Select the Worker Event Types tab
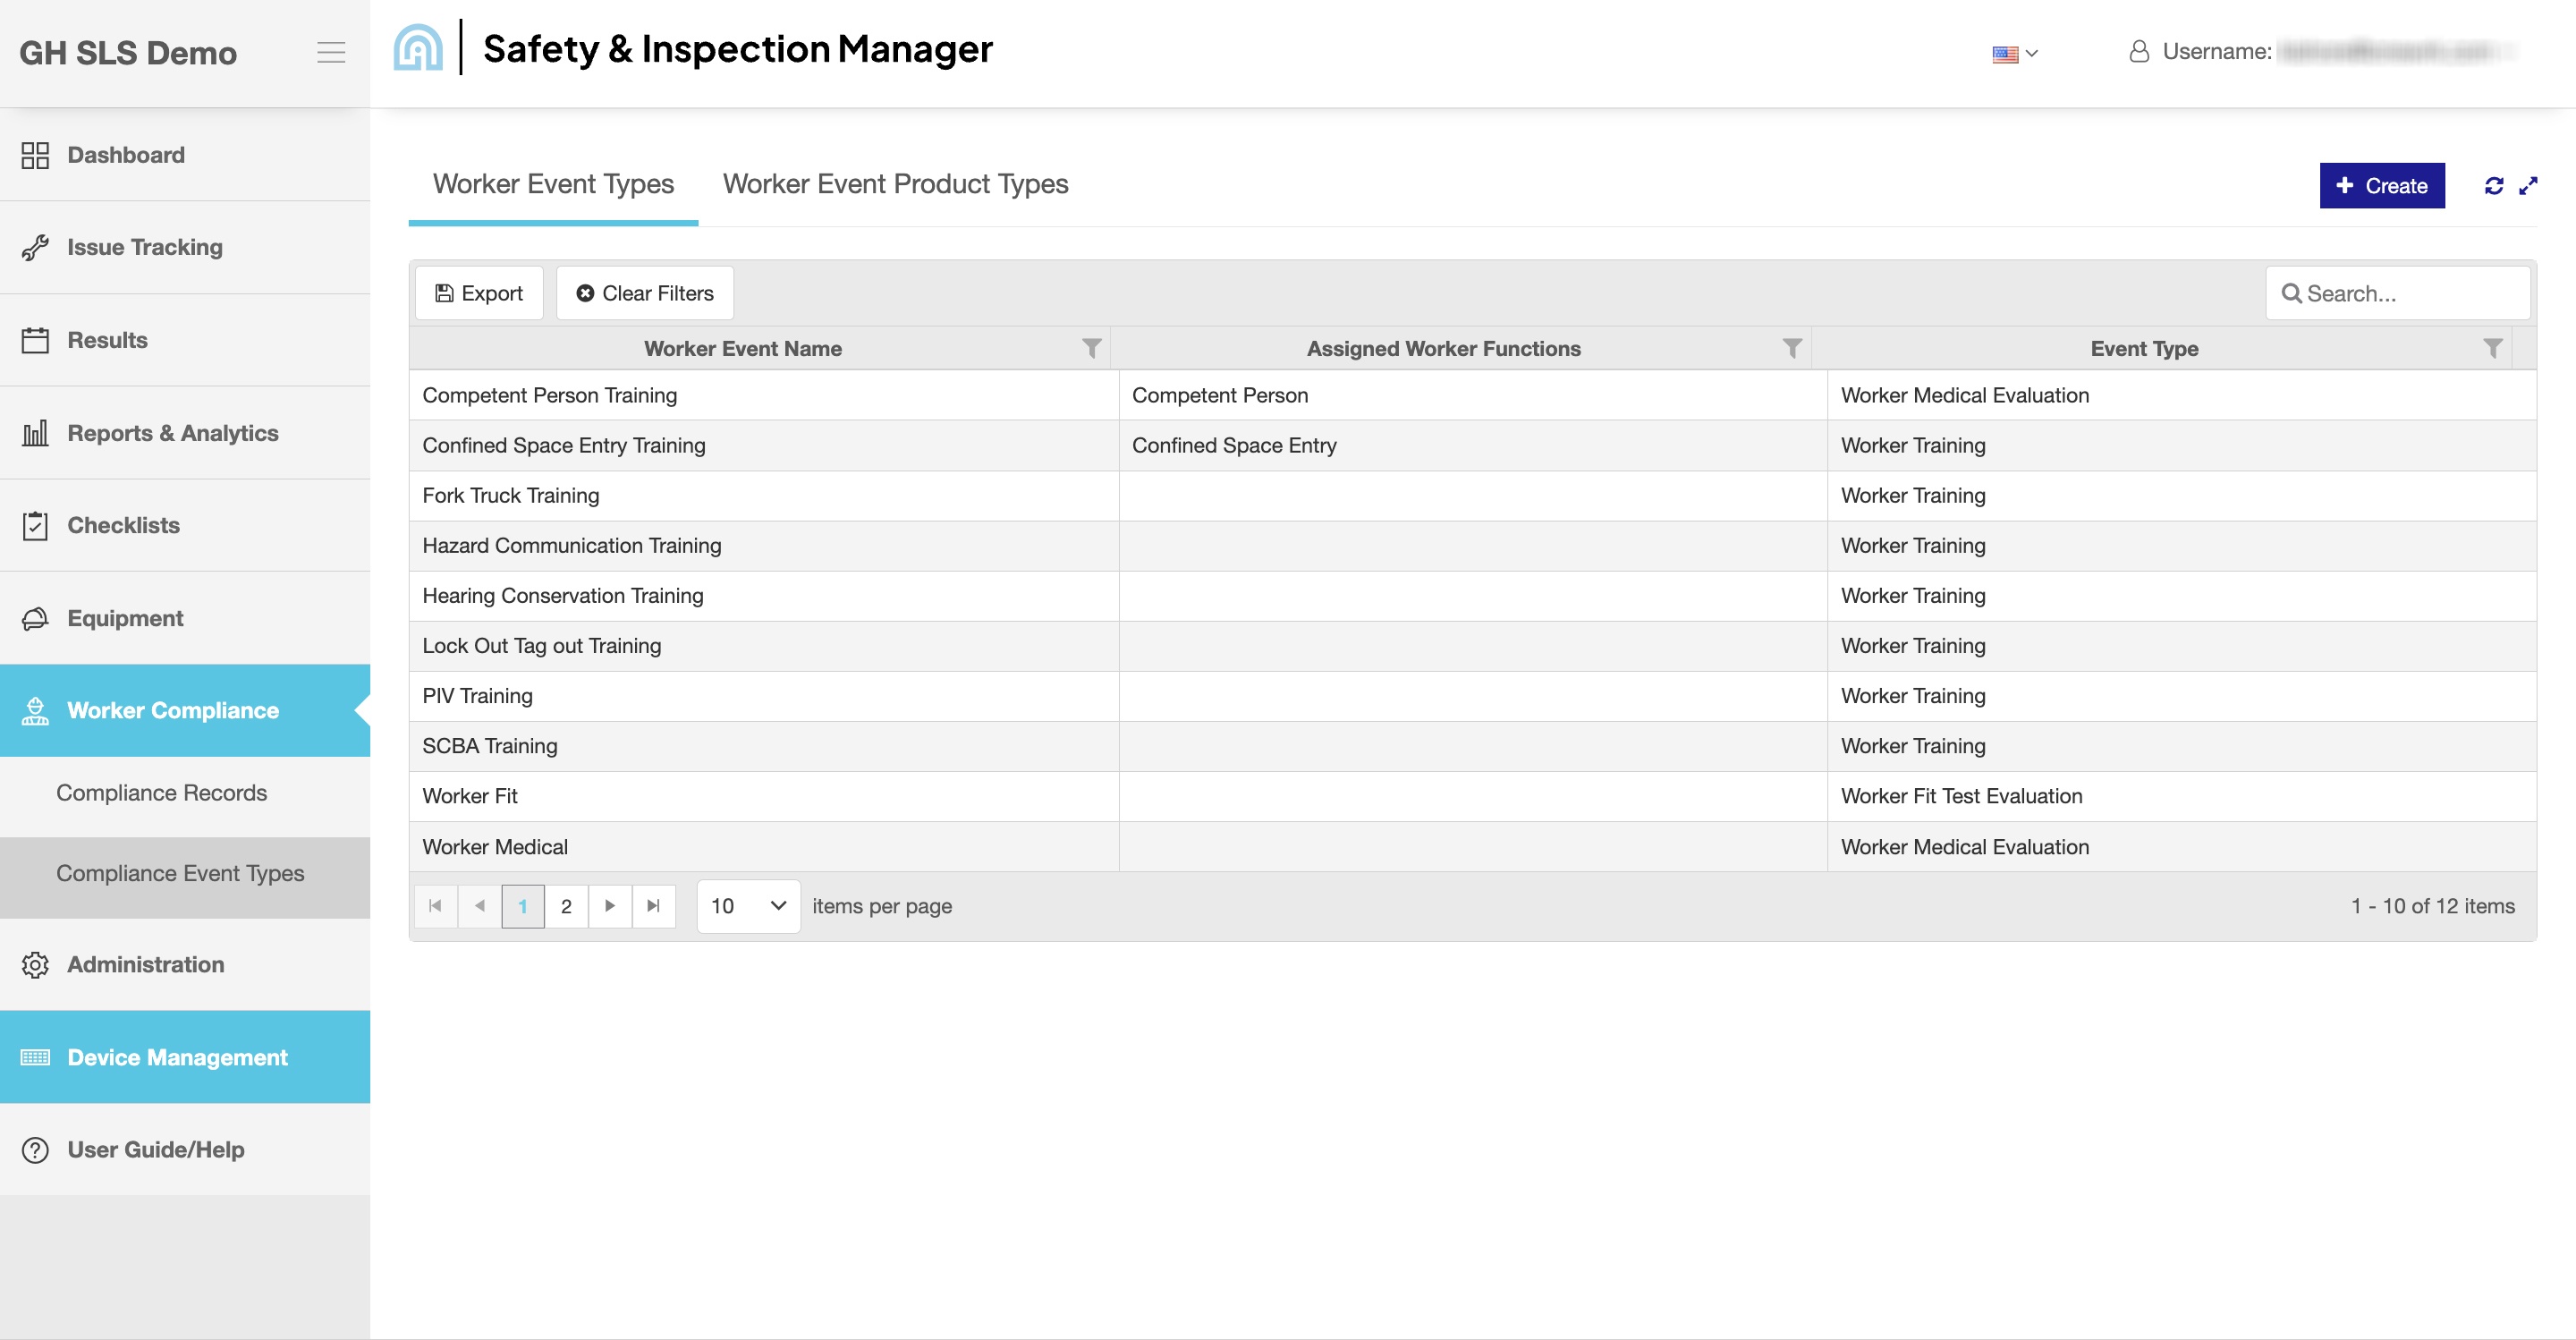The image size is (2576, 1340). pos(552,184)
